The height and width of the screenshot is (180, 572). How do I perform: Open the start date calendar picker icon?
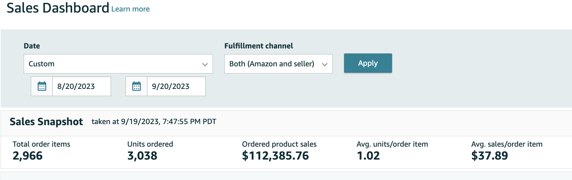42,86
